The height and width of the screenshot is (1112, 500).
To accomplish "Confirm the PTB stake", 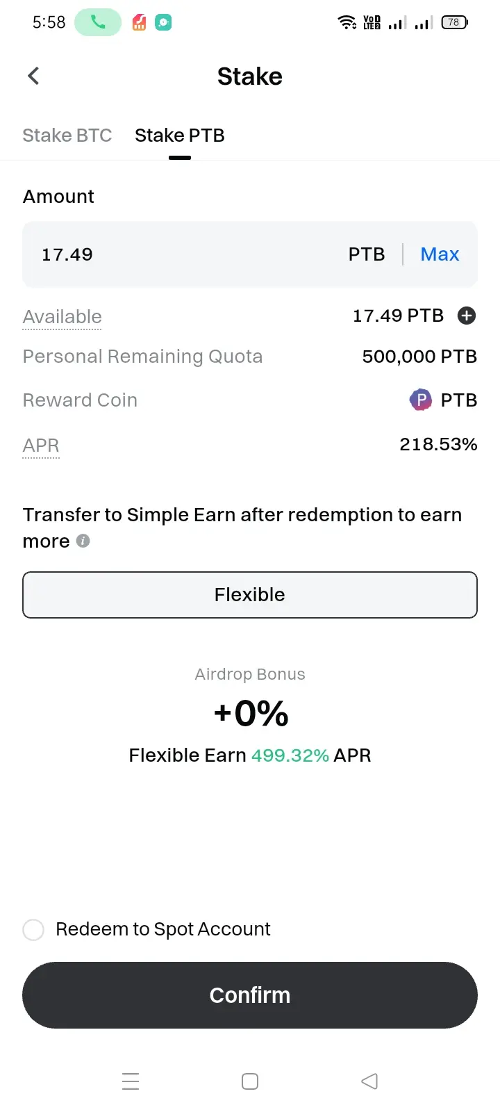I will [250, 995].
